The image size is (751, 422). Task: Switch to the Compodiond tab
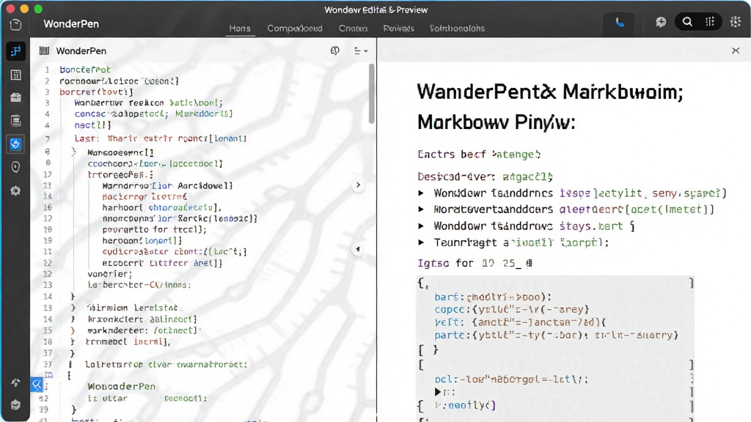click(295, 29)
